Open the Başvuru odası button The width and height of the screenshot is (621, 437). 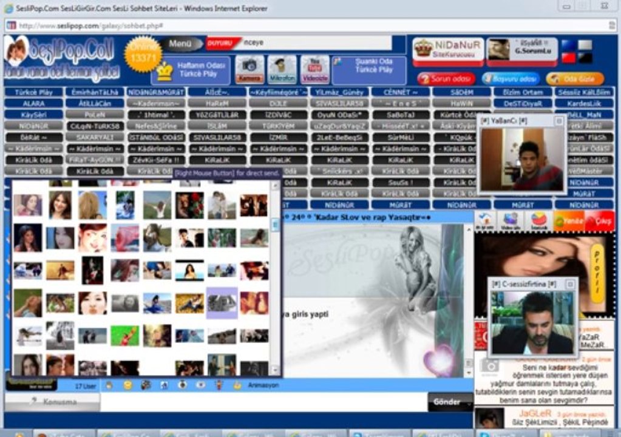(511, 79)
